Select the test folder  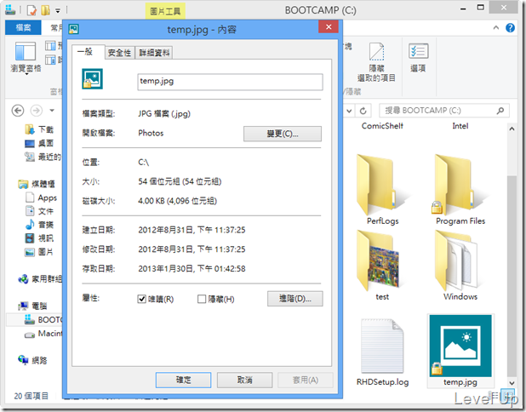pos(382,265)
